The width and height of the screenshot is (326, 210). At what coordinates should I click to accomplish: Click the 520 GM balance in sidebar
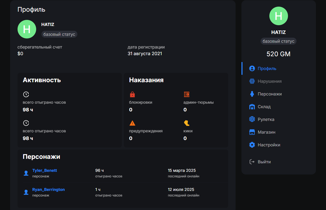click(278, 54)
